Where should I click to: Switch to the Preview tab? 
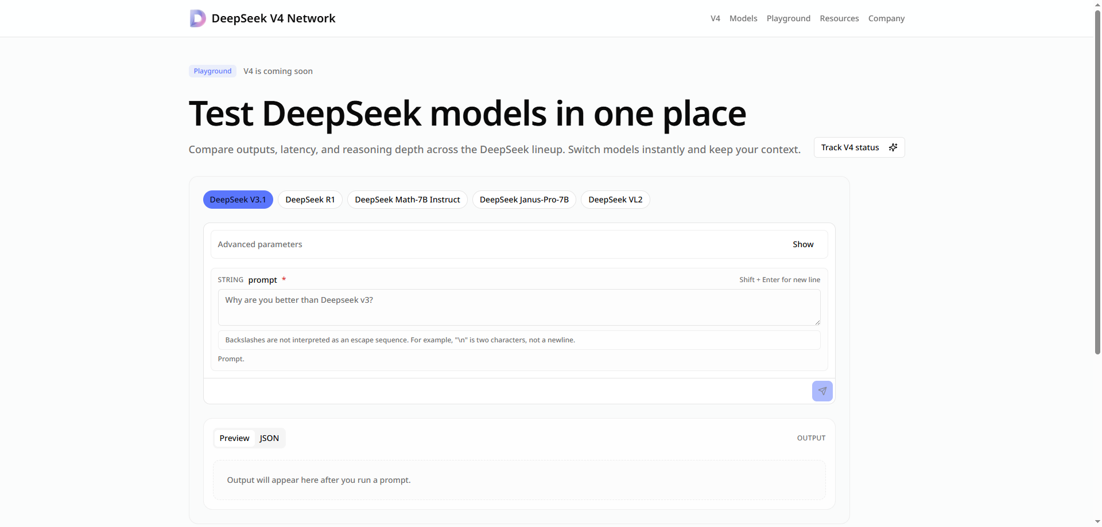(234, 438)
